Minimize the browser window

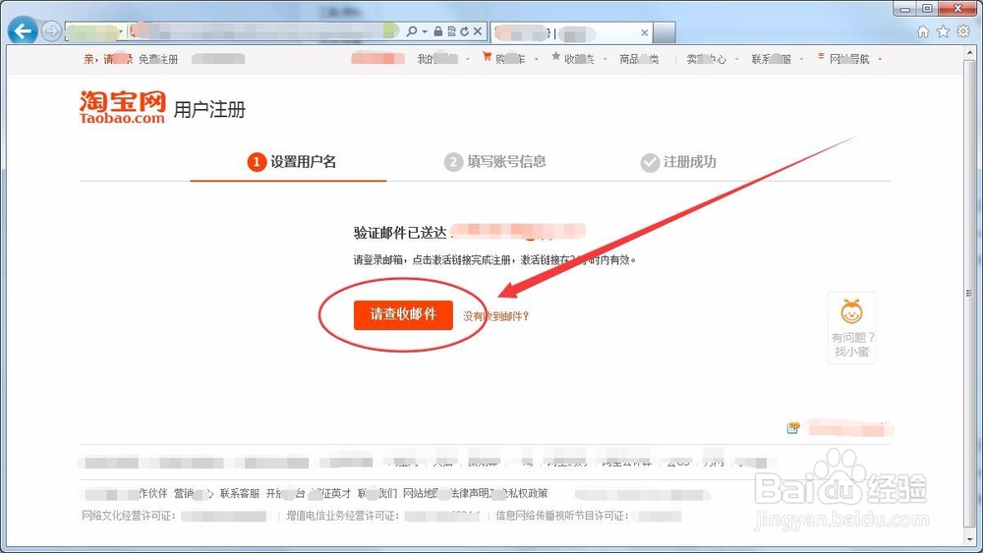pyautogui.click(x=904, y=9)
